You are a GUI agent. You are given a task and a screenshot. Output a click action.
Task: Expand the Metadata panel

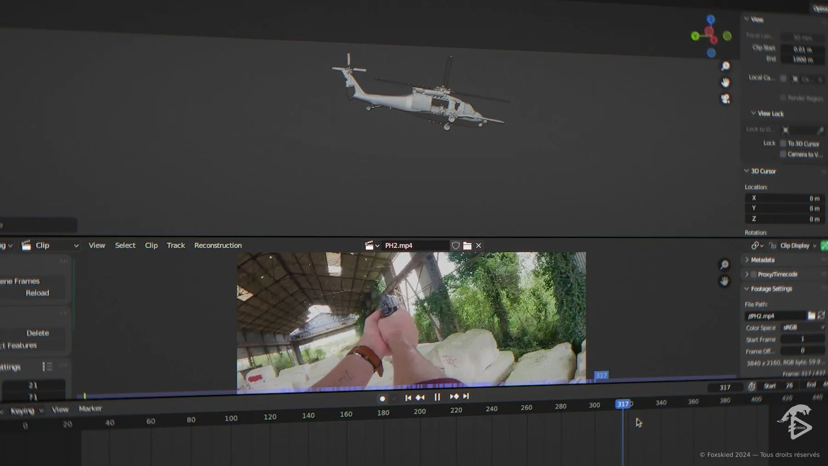(762, 260)
